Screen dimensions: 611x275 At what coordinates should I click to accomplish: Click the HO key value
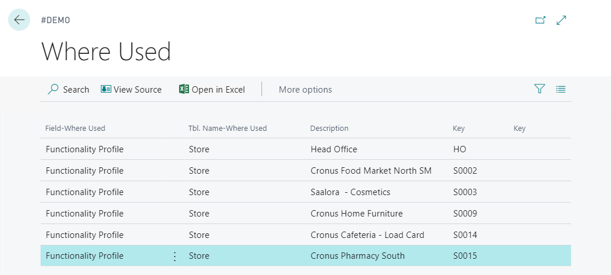click(460, 149)
